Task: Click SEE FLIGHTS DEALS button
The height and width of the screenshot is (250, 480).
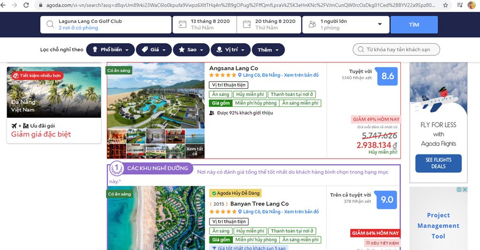Action: [x=438, y=163]
